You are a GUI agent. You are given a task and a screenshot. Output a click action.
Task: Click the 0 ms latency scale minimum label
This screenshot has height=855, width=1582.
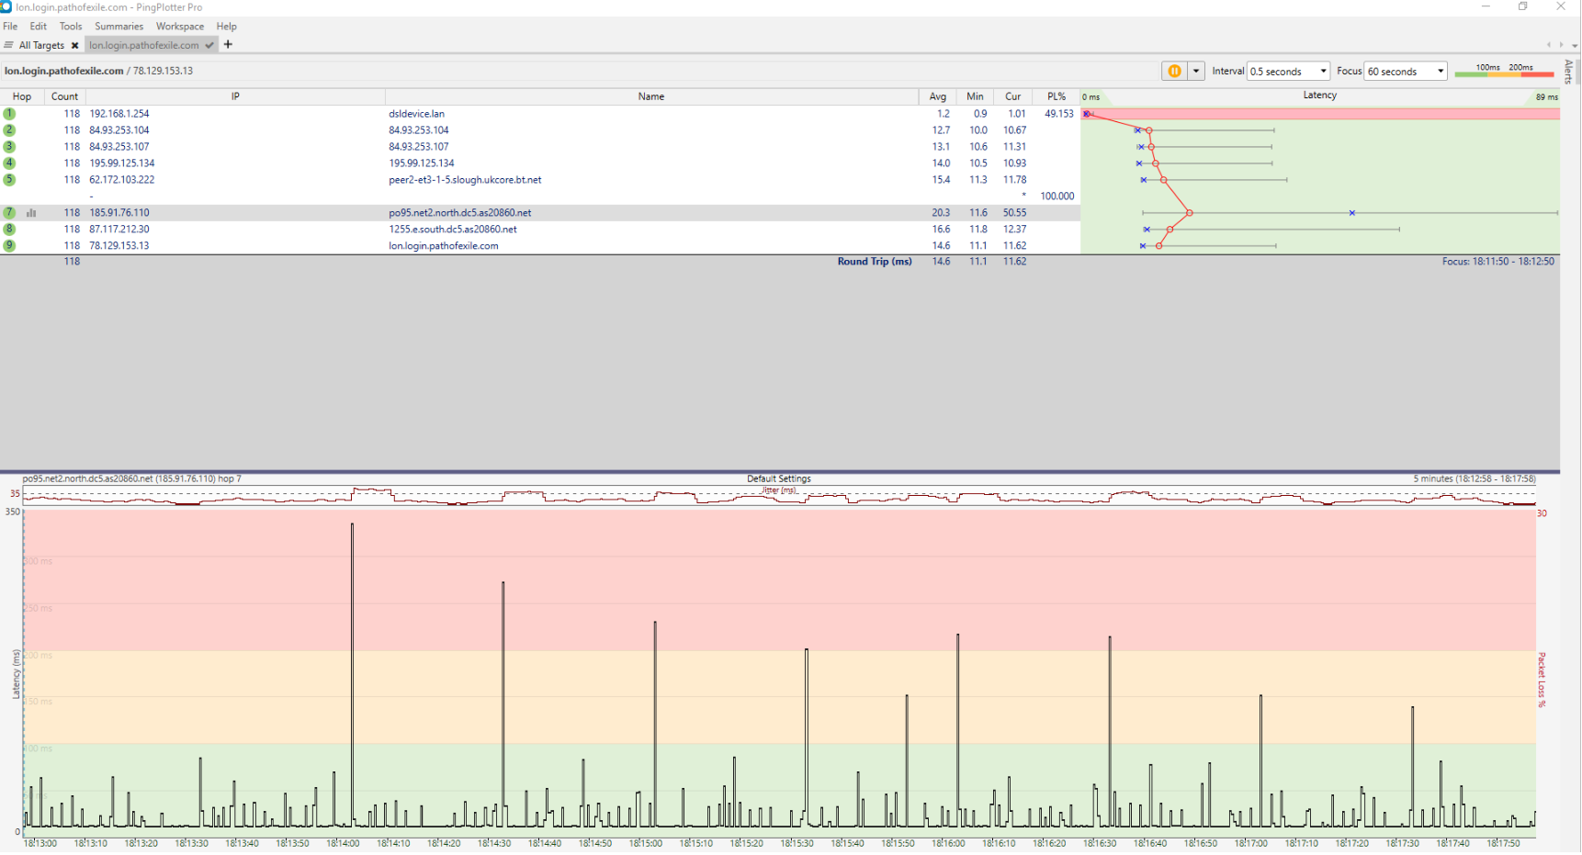click(1091, 97)
